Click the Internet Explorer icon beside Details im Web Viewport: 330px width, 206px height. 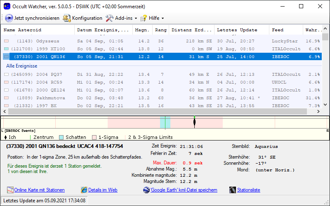coord(84,190)
